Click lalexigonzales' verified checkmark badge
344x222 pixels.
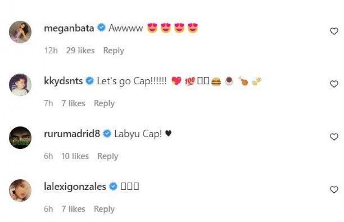pos(113,186)
